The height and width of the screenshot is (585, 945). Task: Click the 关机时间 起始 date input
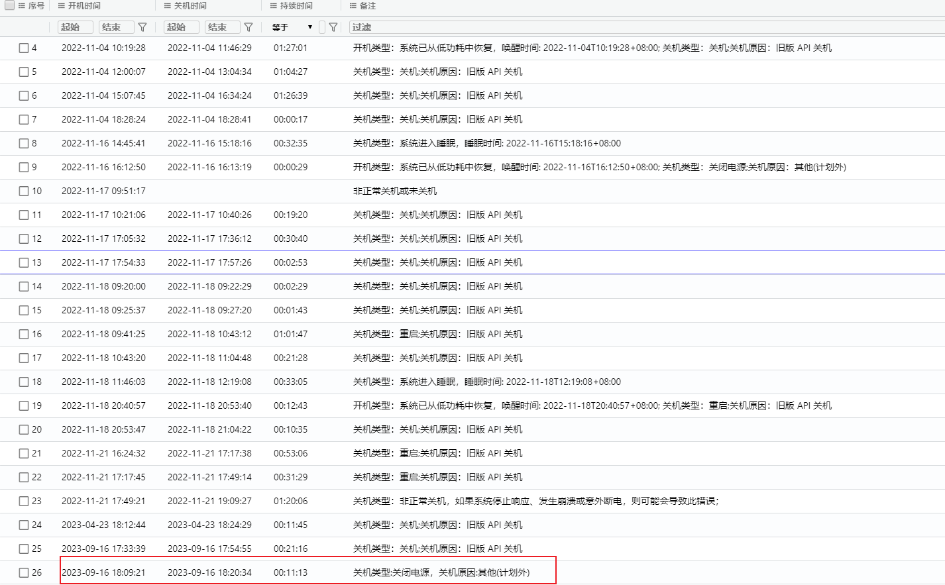tap(181, 27)
